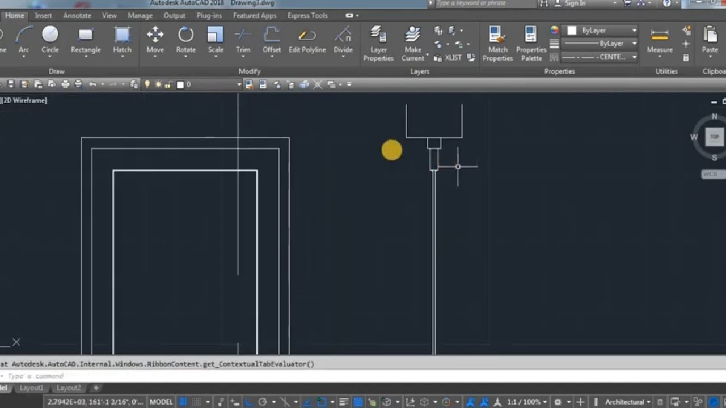Click the command line input

pyautogui.click(x=363, y=376)
